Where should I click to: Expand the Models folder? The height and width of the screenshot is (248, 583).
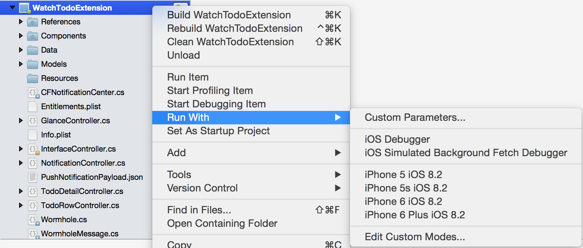coord(21,64)
